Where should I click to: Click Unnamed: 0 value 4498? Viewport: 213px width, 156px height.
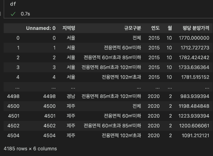click(49, 96)
